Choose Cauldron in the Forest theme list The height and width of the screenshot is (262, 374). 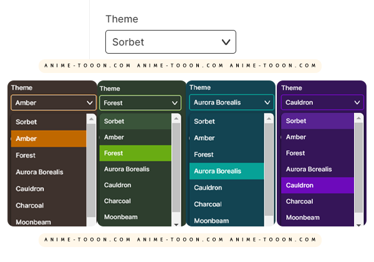click(135, 185)
